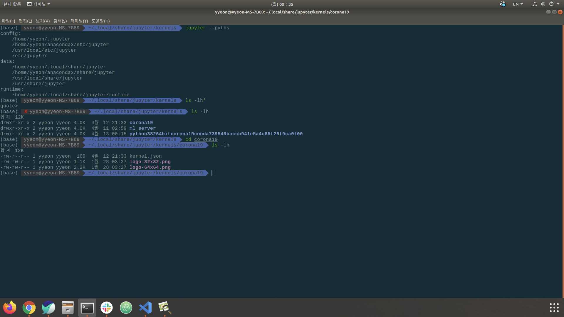Open Naver Whale browser icon
This screenshot has width=564, height=317.
tap(48, 308)
